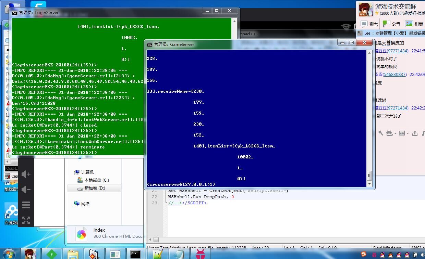This screenshot has height=259, width=425.
Task: Select the 聊天 tab in group chat
Action: 369,24
